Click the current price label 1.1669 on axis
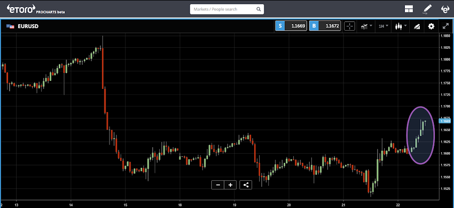Viewport: 454px width, 208px height. [x=445, y=121]
